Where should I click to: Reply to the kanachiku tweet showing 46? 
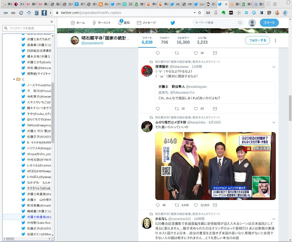[158, 205]
